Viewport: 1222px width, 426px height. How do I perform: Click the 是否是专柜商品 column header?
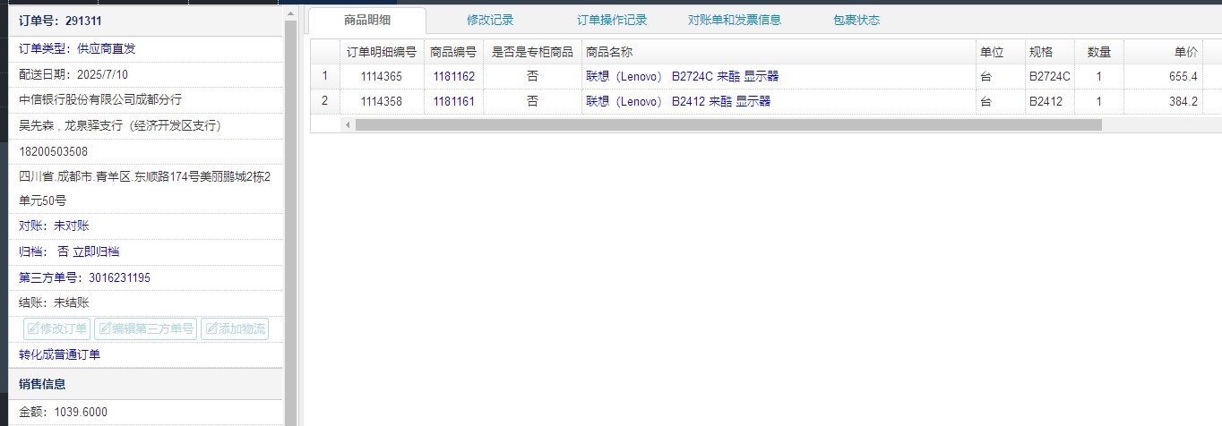click(532, 52)
